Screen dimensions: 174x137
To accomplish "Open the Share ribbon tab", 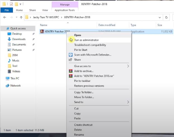I will tap(32, 10).
